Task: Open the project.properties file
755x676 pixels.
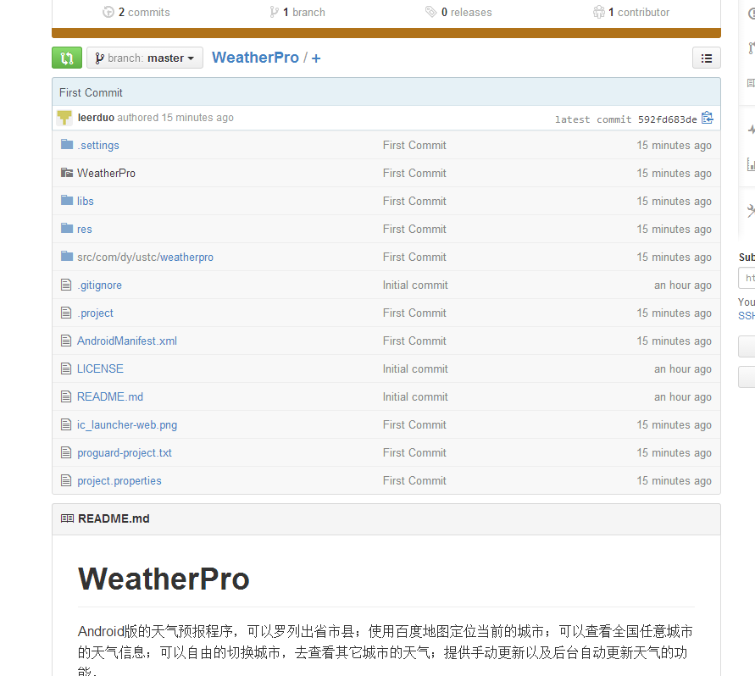Action: tap(119, 480)
